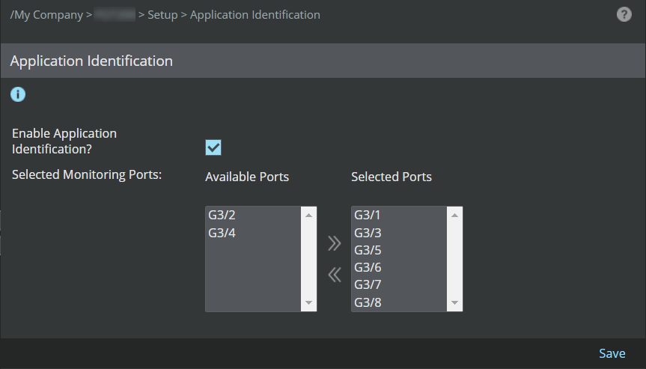Screen dimensions: 646x369
Task: Click the Save link
Action: click(x=612, y=353)
